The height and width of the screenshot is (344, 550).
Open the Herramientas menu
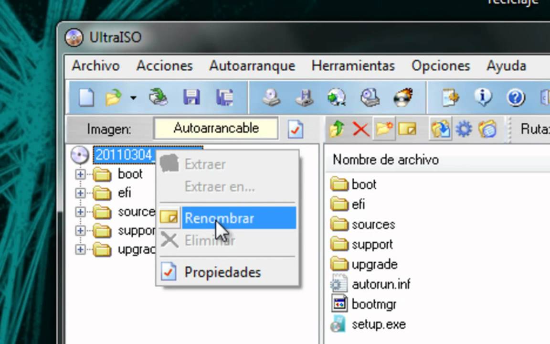click(353, 65)
